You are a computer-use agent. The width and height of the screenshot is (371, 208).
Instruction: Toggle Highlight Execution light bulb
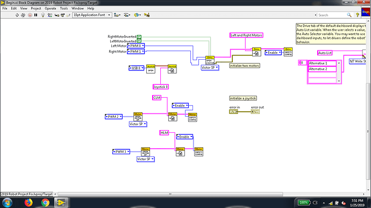tap(43, 15)
